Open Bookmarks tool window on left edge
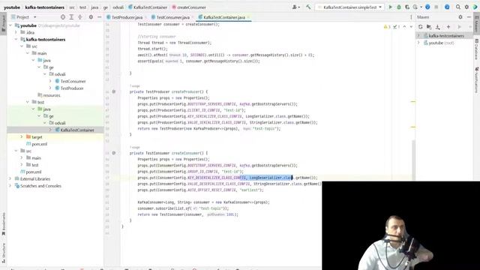The height and width of the screenshot is (270, 480). (x=3, y=223)
